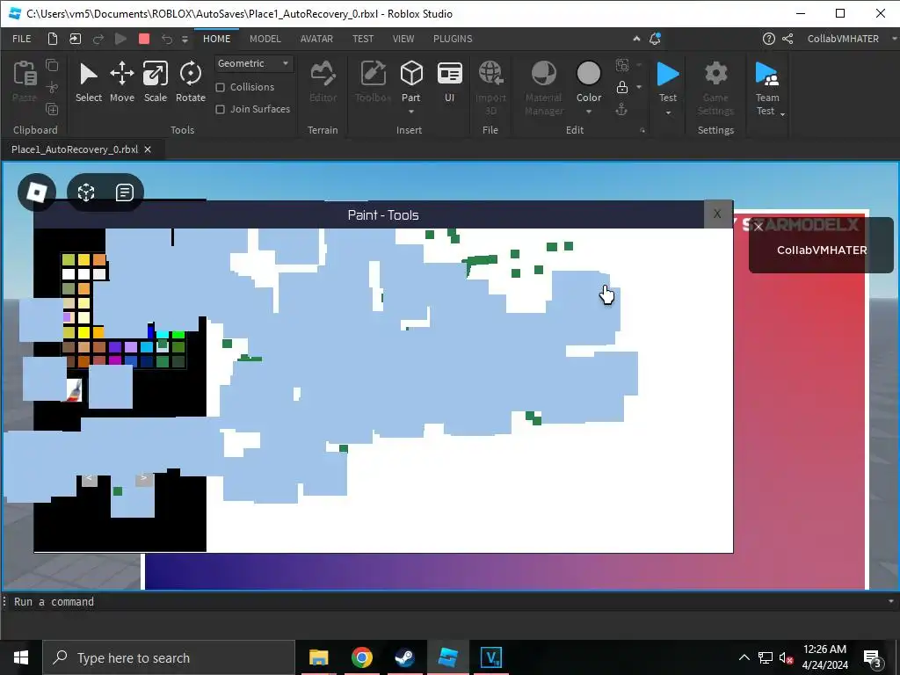Open the Material Manager
Viewport: 900px width, 675px height.
543,87
